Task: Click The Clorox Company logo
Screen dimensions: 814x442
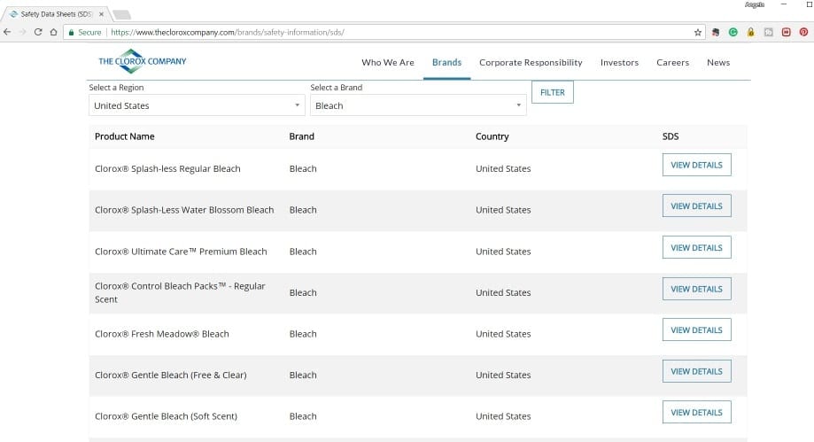Action: point(143,61)
